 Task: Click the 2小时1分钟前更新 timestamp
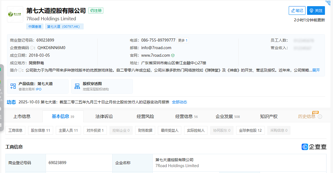(x=310, y=20)
